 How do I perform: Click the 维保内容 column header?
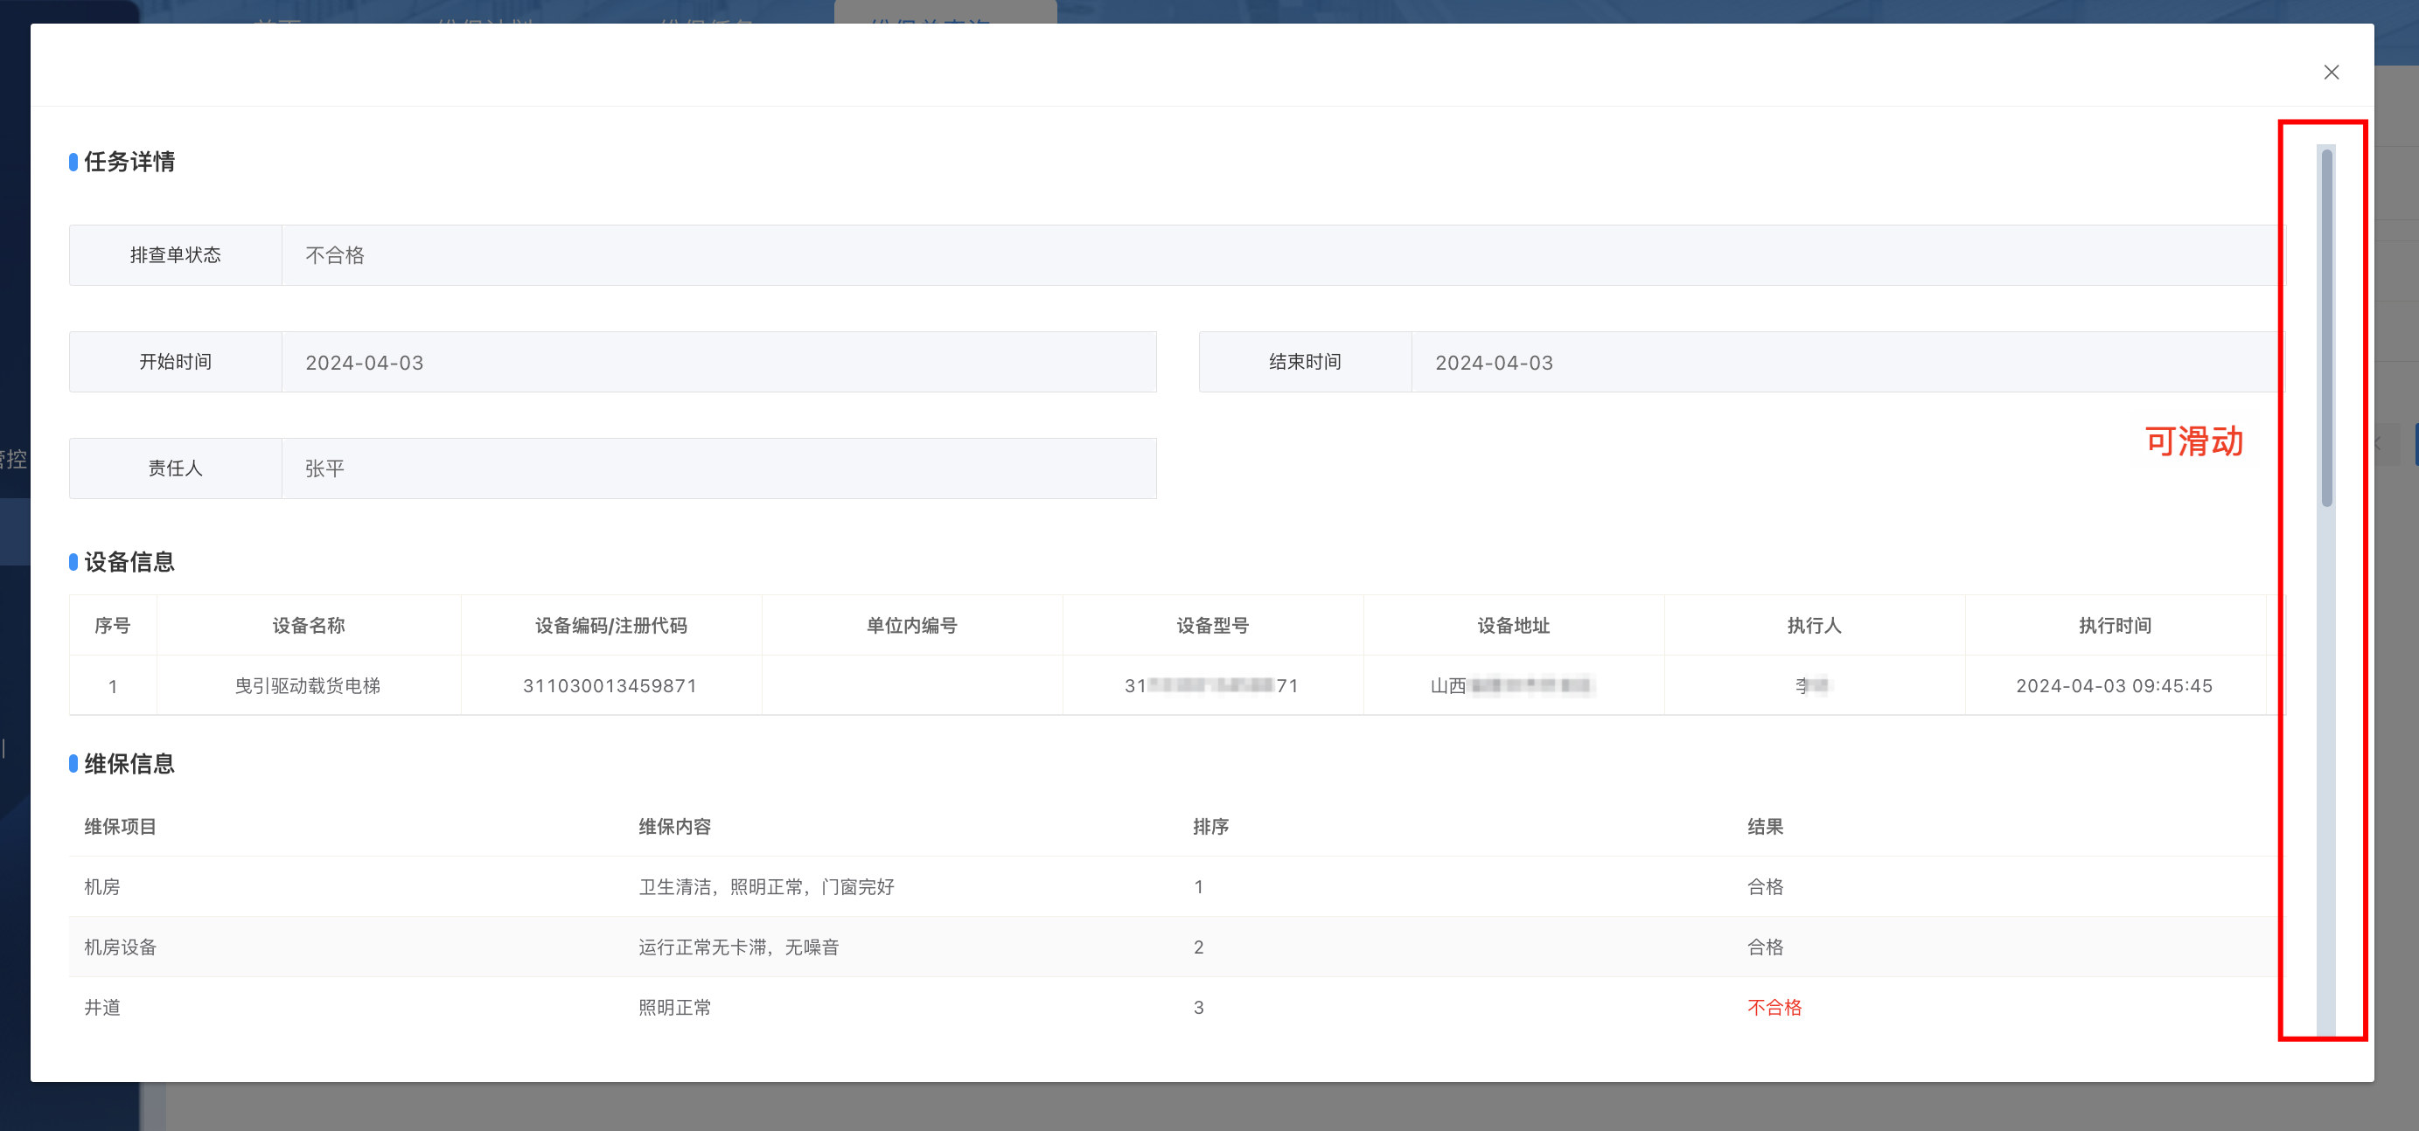[x=674, y=827]
